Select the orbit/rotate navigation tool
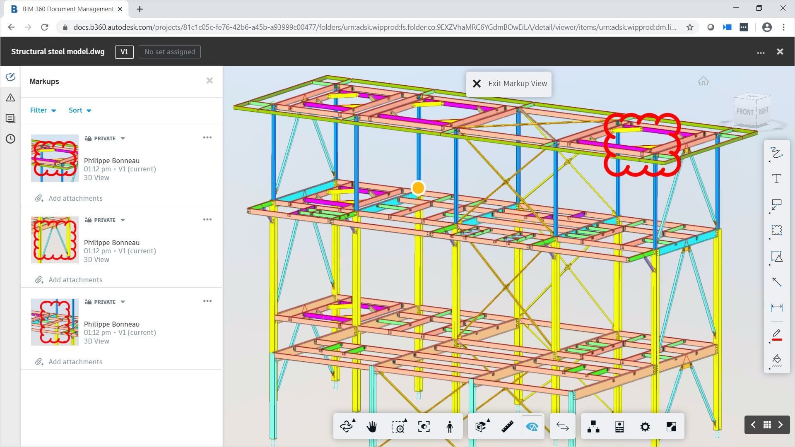The image size is (795, 447). pos(346,426)
